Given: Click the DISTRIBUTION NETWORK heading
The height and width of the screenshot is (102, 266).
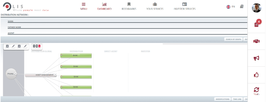Looking at the screenshot, I should pos(15,15).
